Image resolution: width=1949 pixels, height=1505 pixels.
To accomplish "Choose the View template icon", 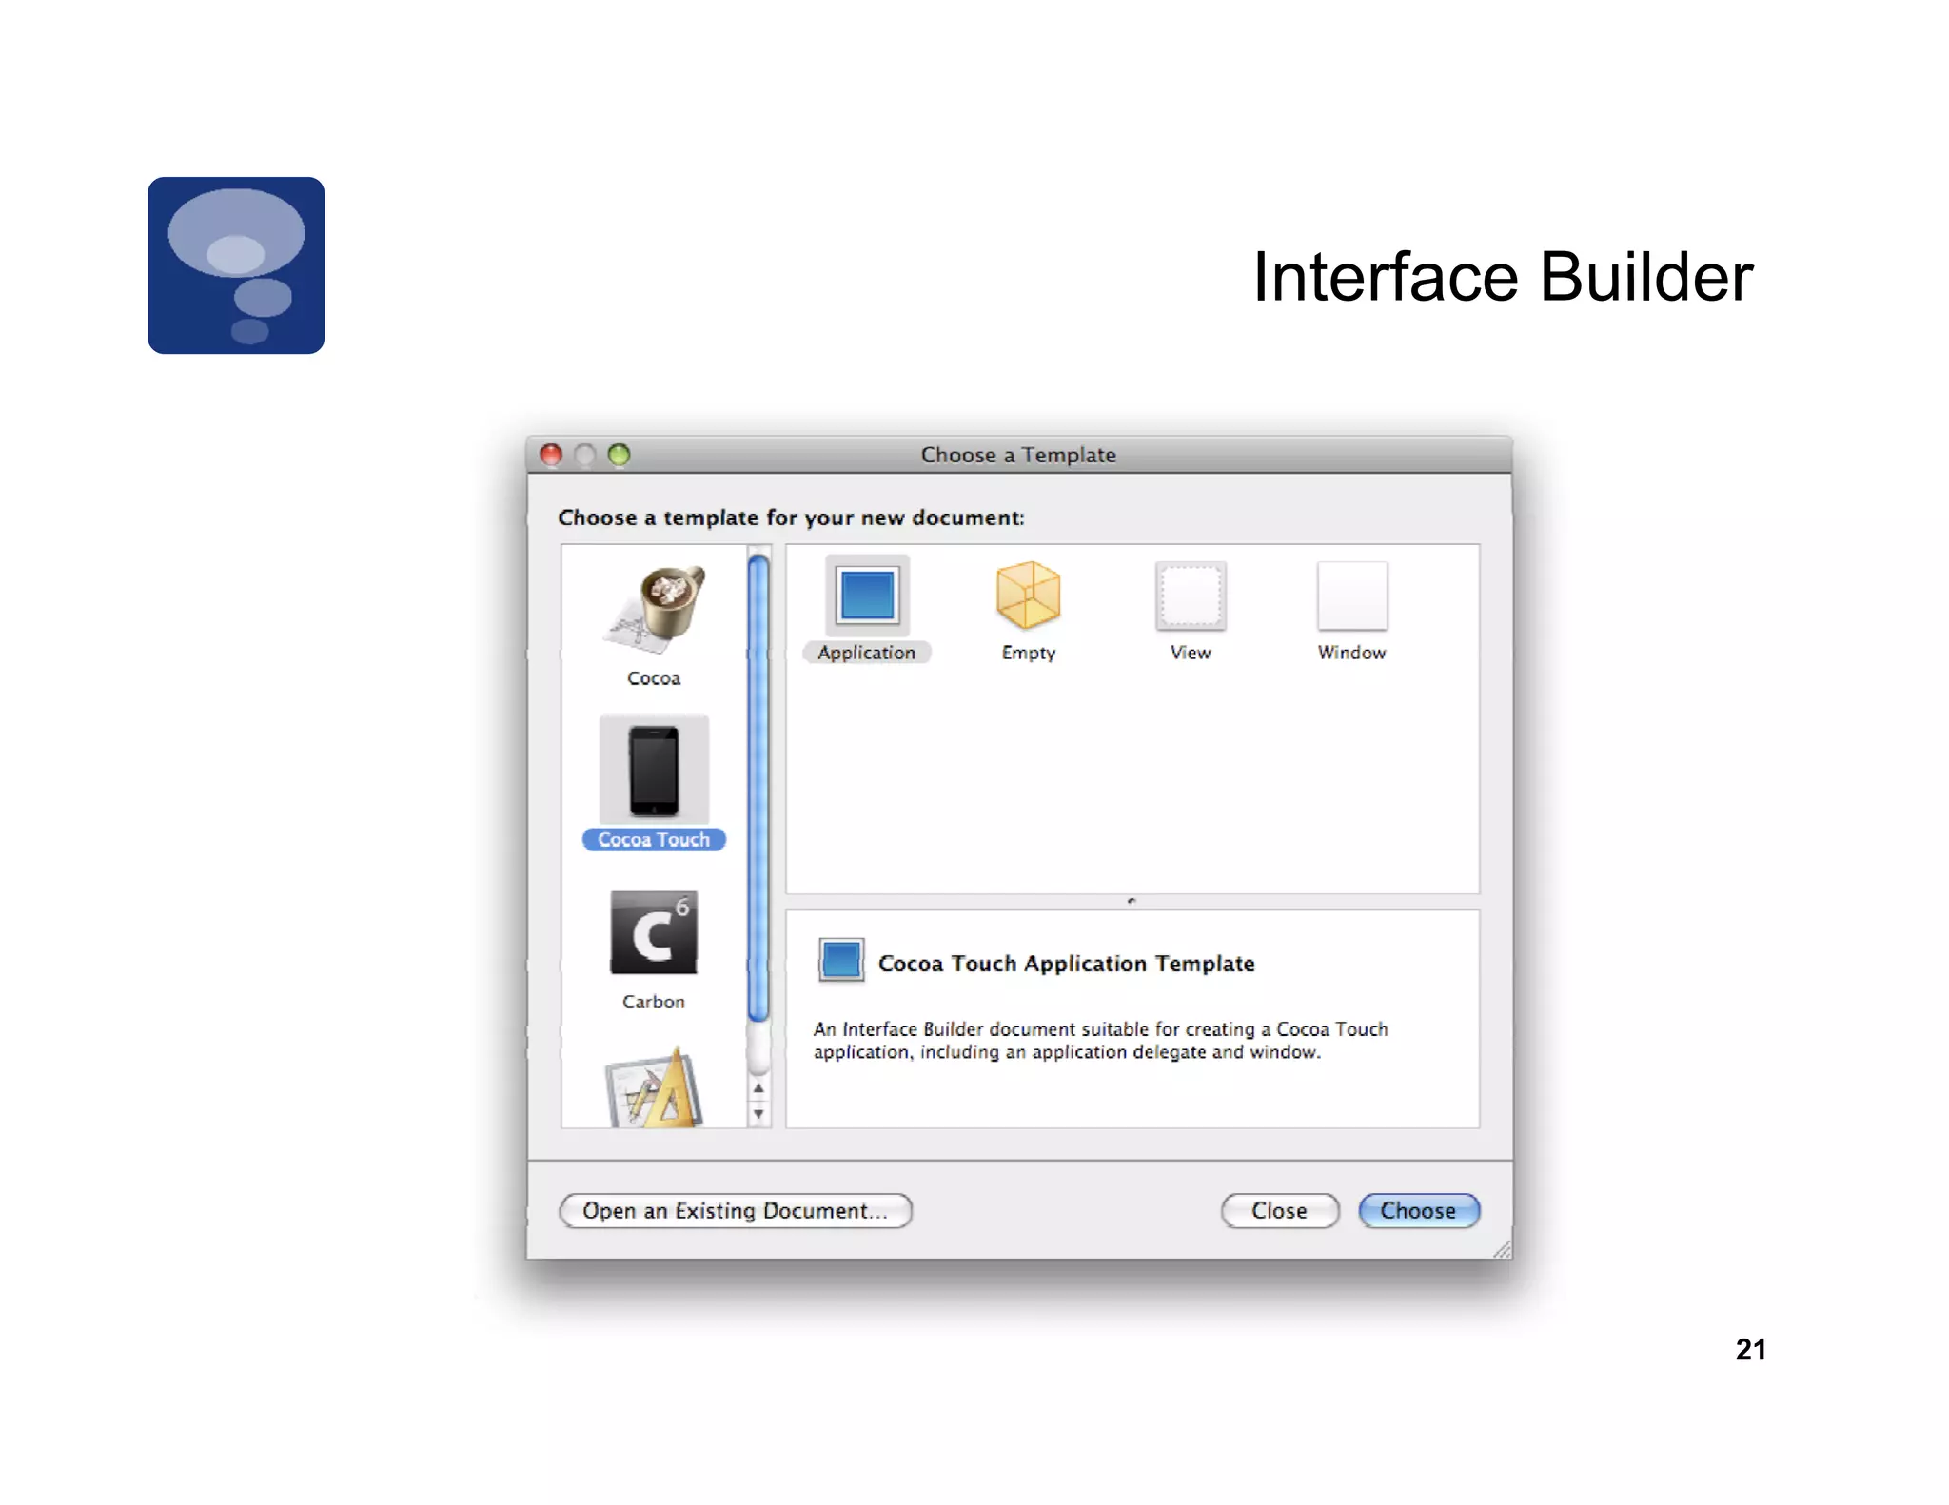I will click(x=1191, y=596).
